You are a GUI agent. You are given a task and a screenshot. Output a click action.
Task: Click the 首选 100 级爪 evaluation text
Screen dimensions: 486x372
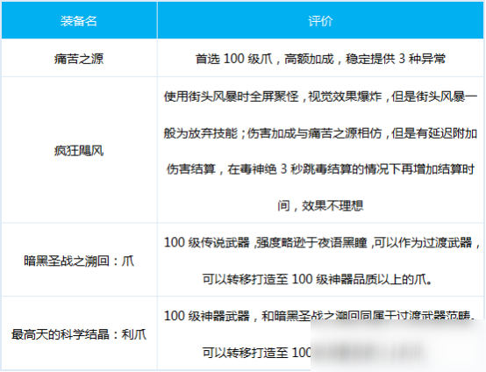[320, 59]
